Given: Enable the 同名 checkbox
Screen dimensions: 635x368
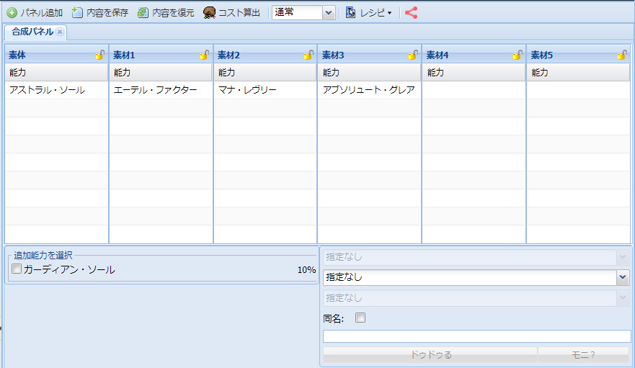Looking at the screenshot, I should coord(360,318).
